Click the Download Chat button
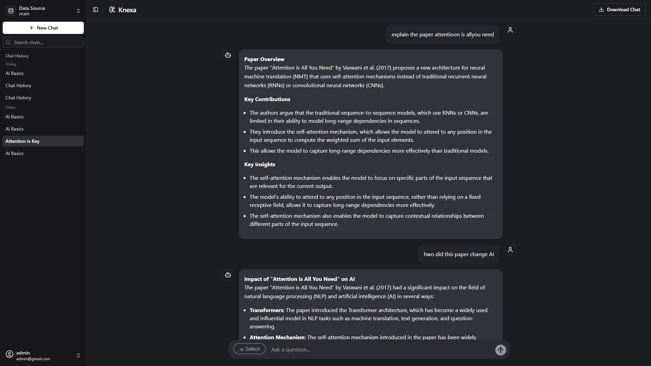This screenshot has width=651, height=366. pos(619,9)
